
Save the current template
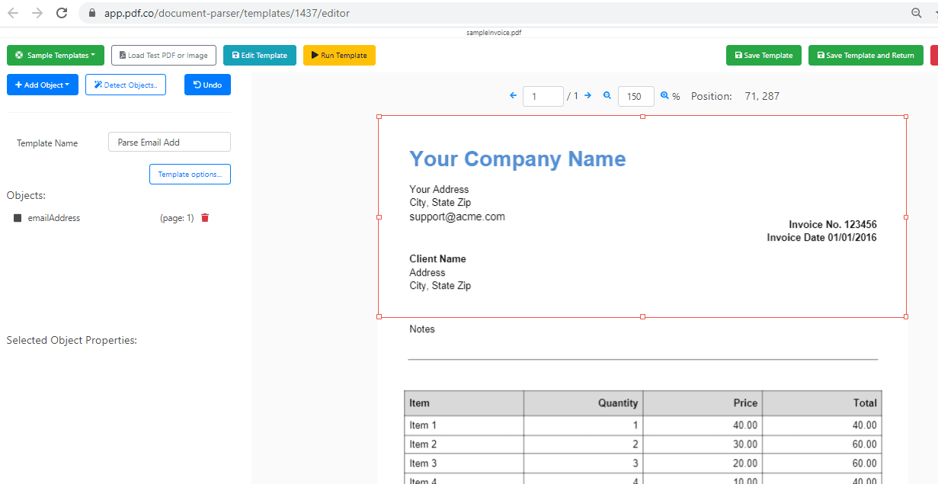click(x=764, y=55)
